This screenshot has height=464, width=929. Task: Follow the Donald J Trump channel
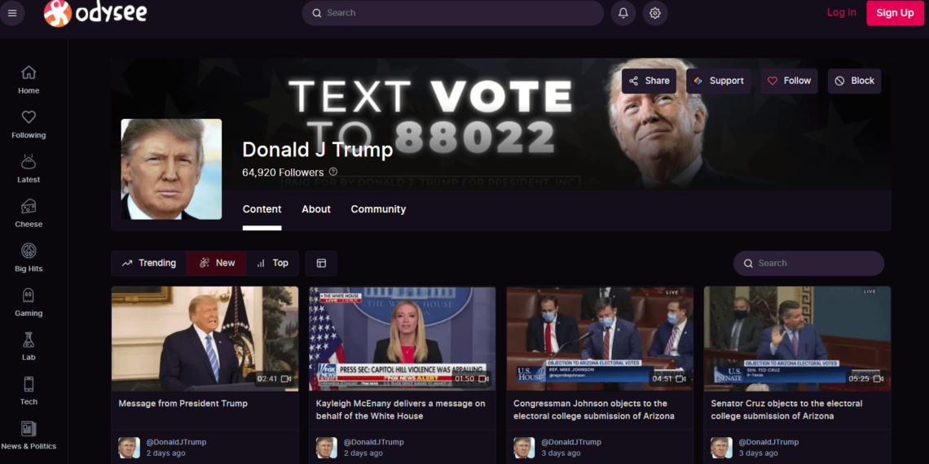pyautogui.click(x=789, y=81)
